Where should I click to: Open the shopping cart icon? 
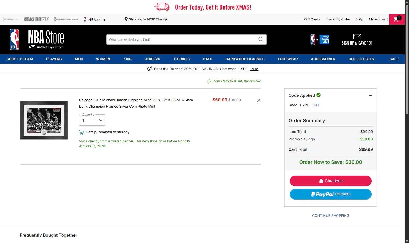tap(397, 19)
